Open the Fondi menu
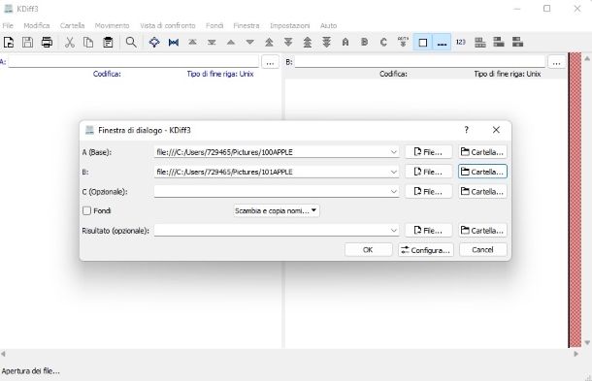592x381 pixels. 214,25
